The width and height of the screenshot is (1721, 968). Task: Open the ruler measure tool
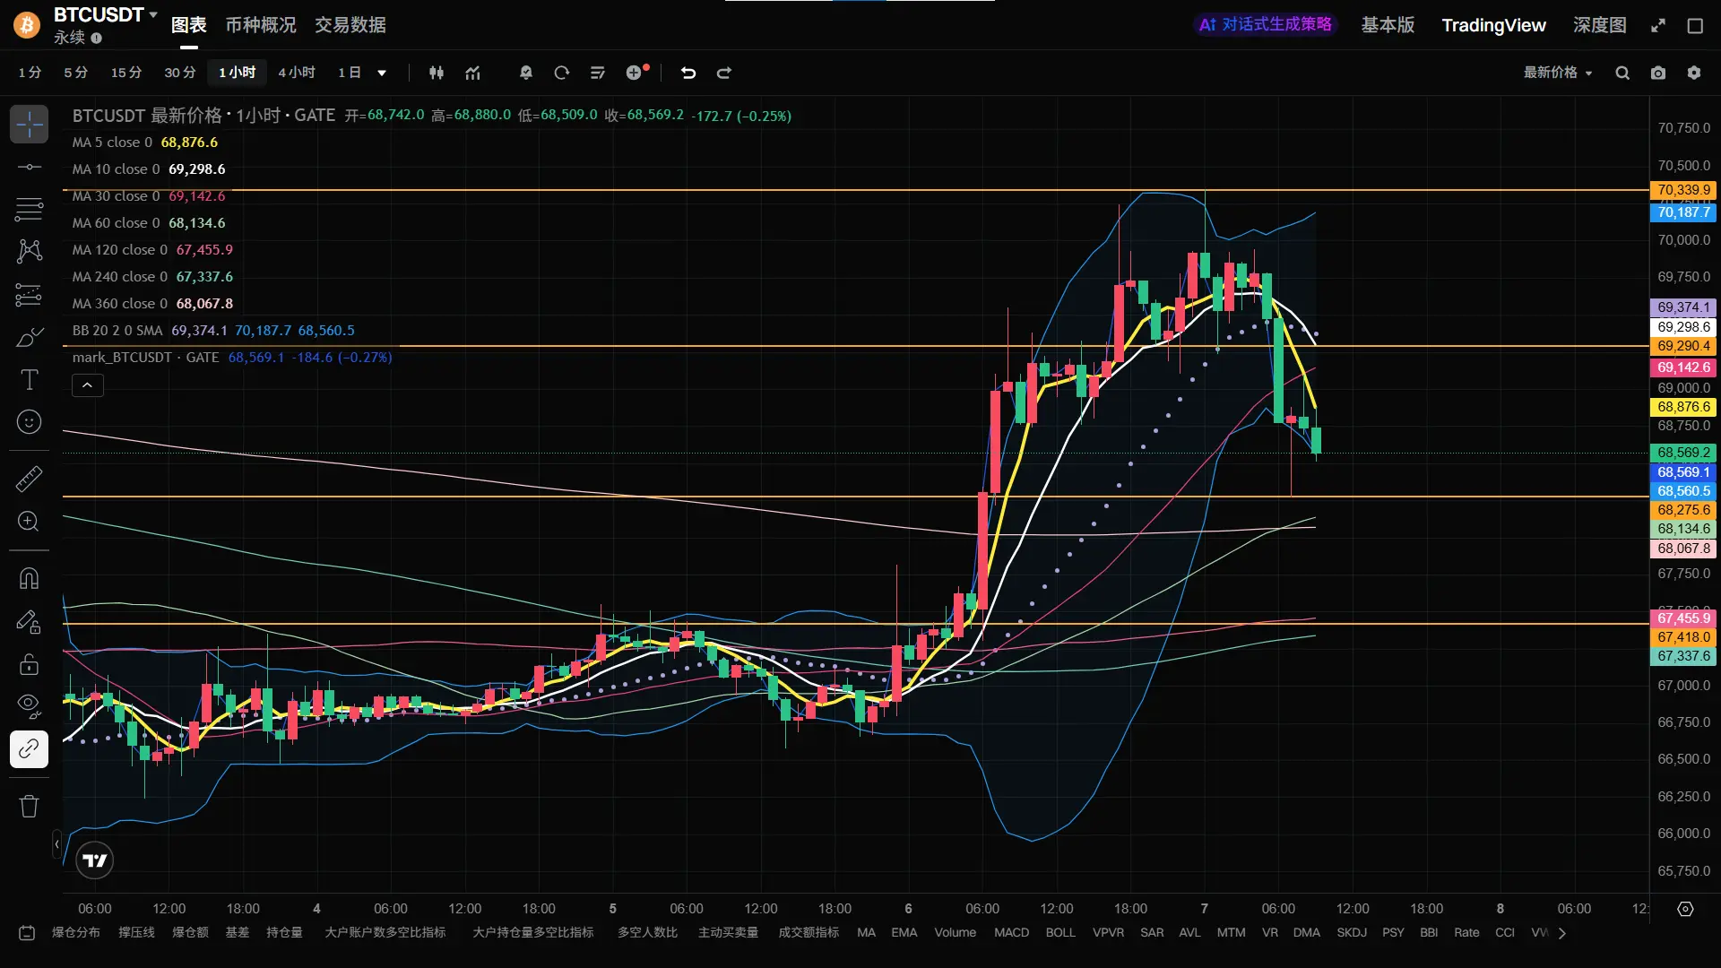point(29,479)
